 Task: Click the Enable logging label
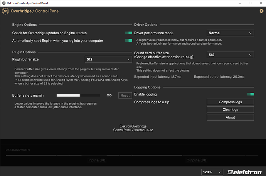[145, 94]
